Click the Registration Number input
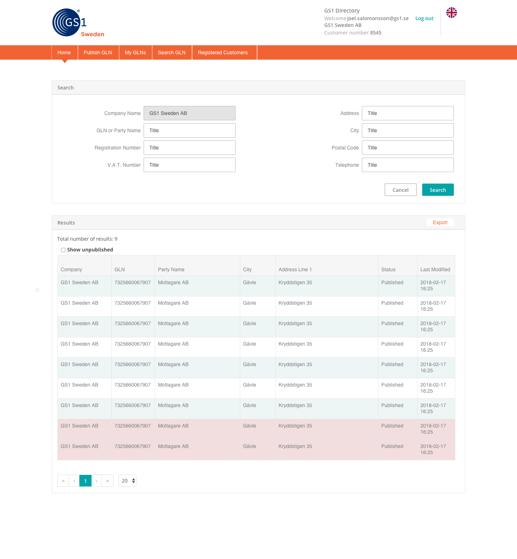 click(x=190, y=148)
